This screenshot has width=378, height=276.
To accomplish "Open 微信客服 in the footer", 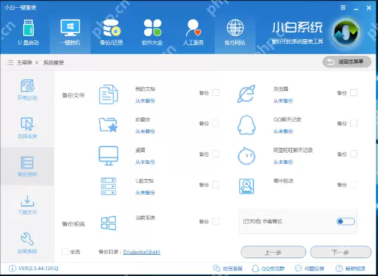I will coord(228,268).
